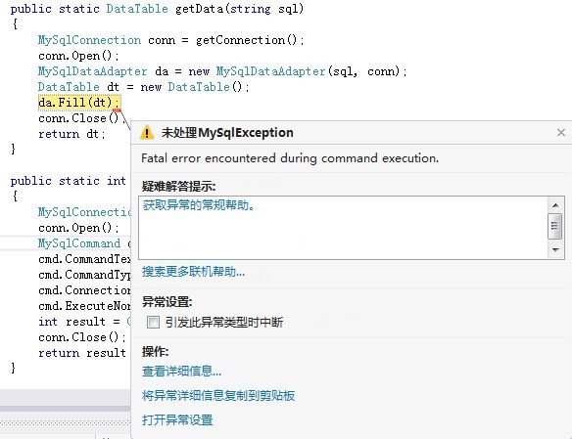Open 打开异常设置 link
The image size is (572, 439).
pyautogui.click(x=177, y=419)
